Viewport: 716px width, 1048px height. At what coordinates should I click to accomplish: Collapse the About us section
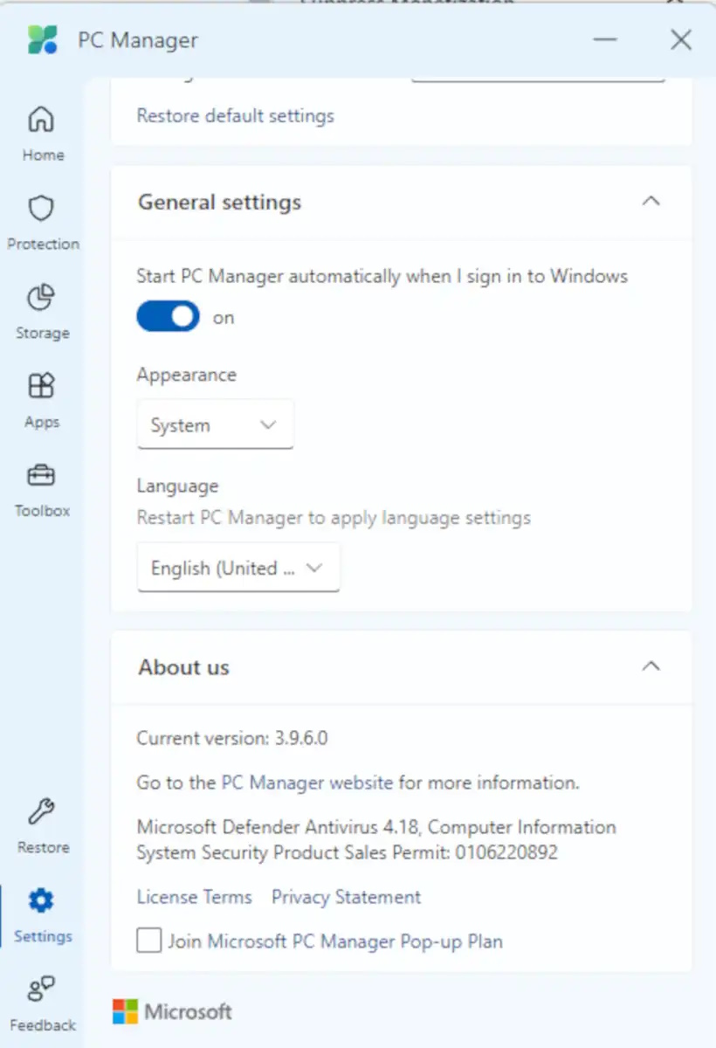[x=651, y=667]
